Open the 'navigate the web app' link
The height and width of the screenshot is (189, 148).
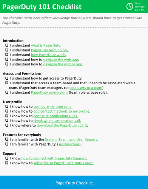[61, 59]
